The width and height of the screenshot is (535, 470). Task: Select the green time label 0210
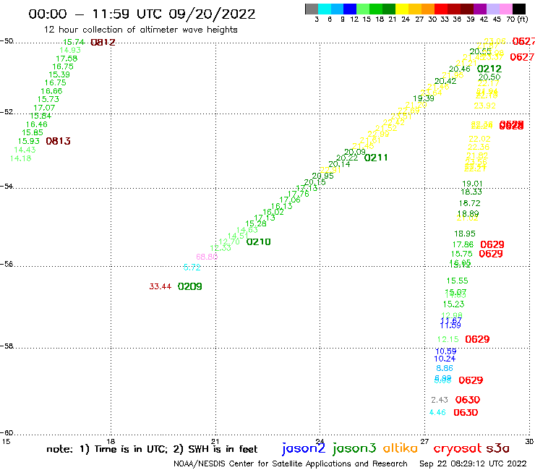click(x=258, y=242)
